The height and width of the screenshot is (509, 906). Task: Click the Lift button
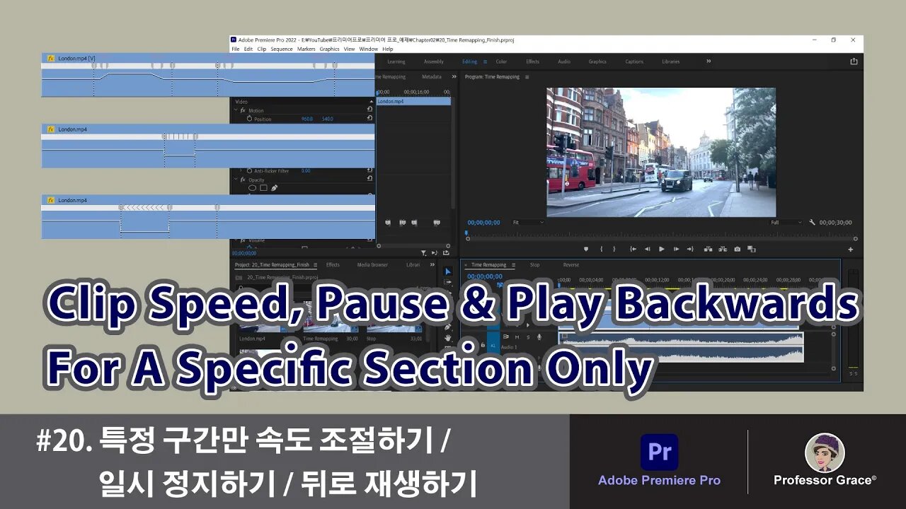pyautogui.click(x=708, y=249)
